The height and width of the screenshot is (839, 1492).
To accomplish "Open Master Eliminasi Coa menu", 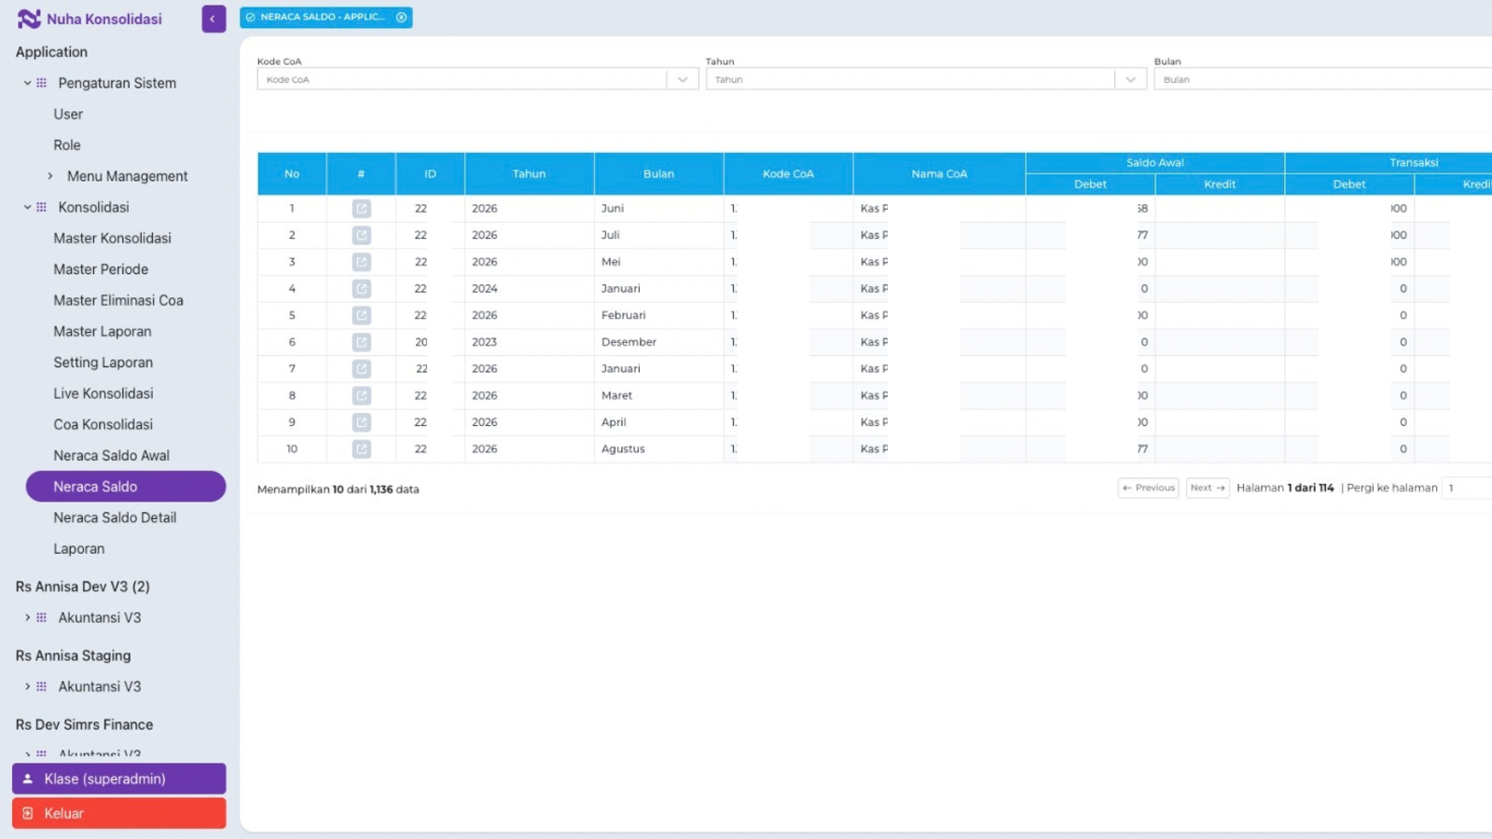I will point(118,300).
